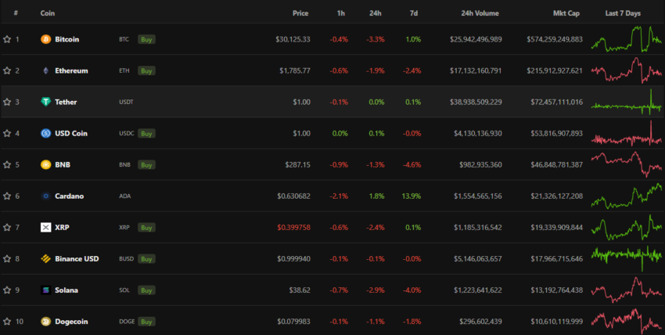This screenshot has height=335, width=665.
Task: Click Bitcoin price $30,125.33
Action: coord(293,39)
